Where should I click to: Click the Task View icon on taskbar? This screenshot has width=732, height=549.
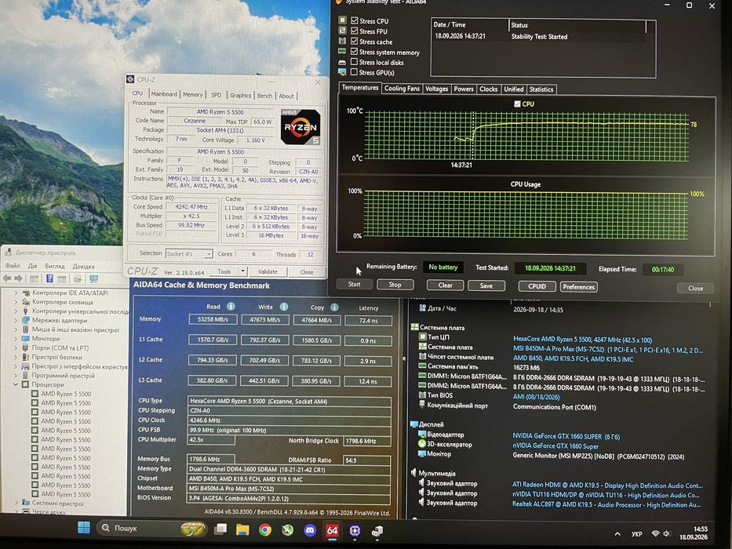click(x=220, y=529)
